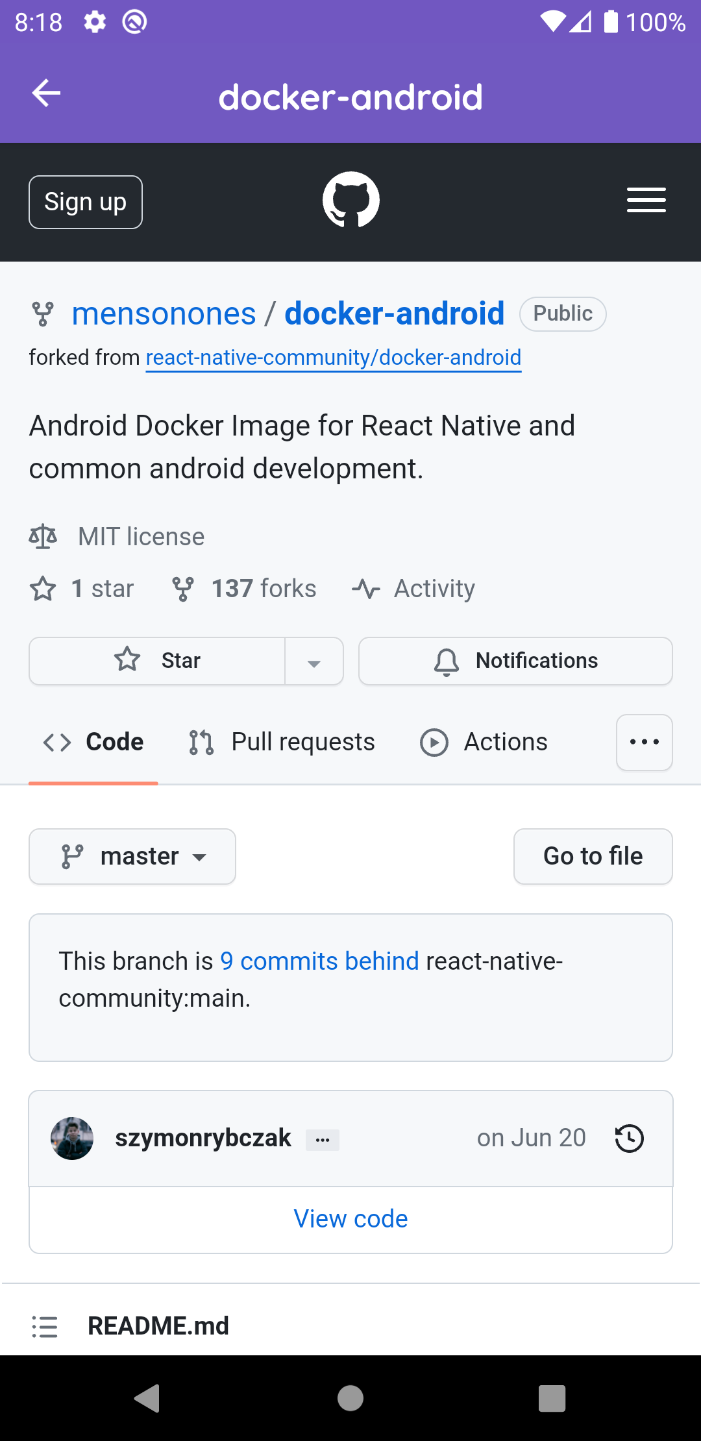Expand the commit message ellipsis
This screenshot has height=1441, width=701.
pos(323,1140)
